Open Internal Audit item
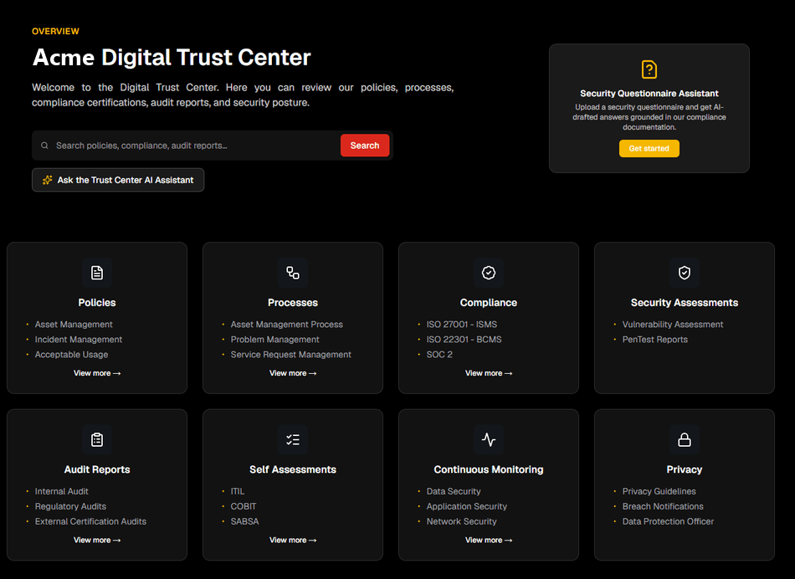The image size is (795, 579). tap(61, 491)
